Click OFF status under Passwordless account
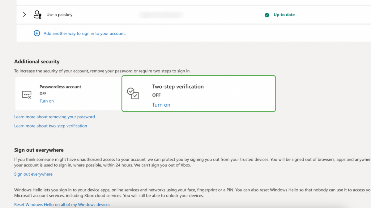Viewport: 371px width, 208px height. pos(43,93)
